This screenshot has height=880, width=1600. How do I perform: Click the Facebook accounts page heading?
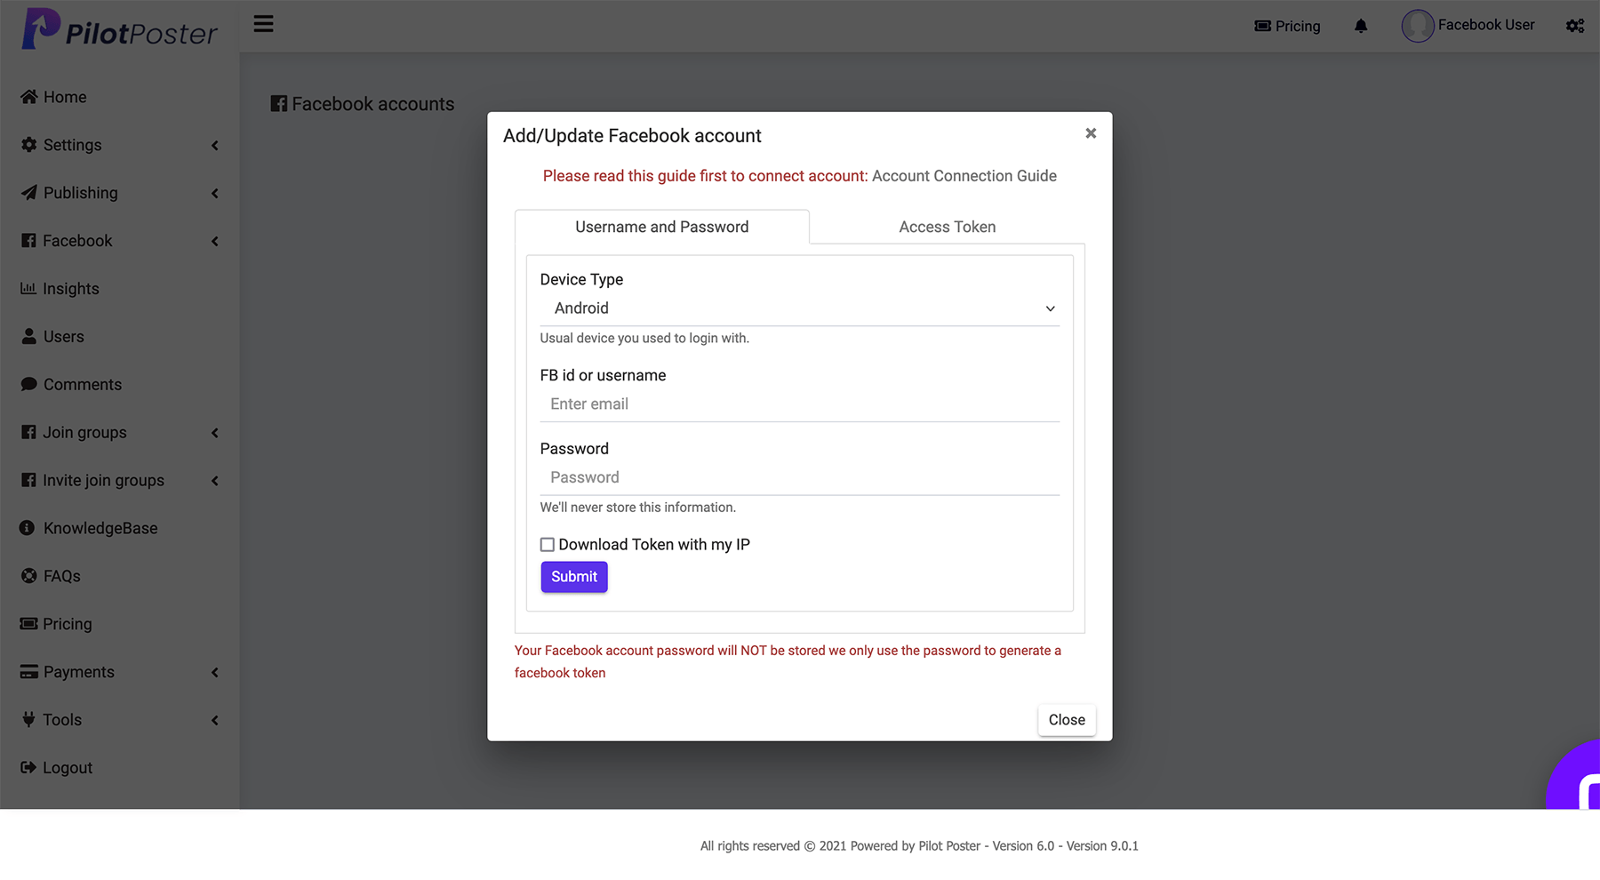click(373, 104)
